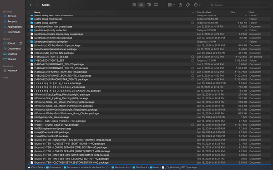Select [arethabee] french nails.package

click(150, 38)
